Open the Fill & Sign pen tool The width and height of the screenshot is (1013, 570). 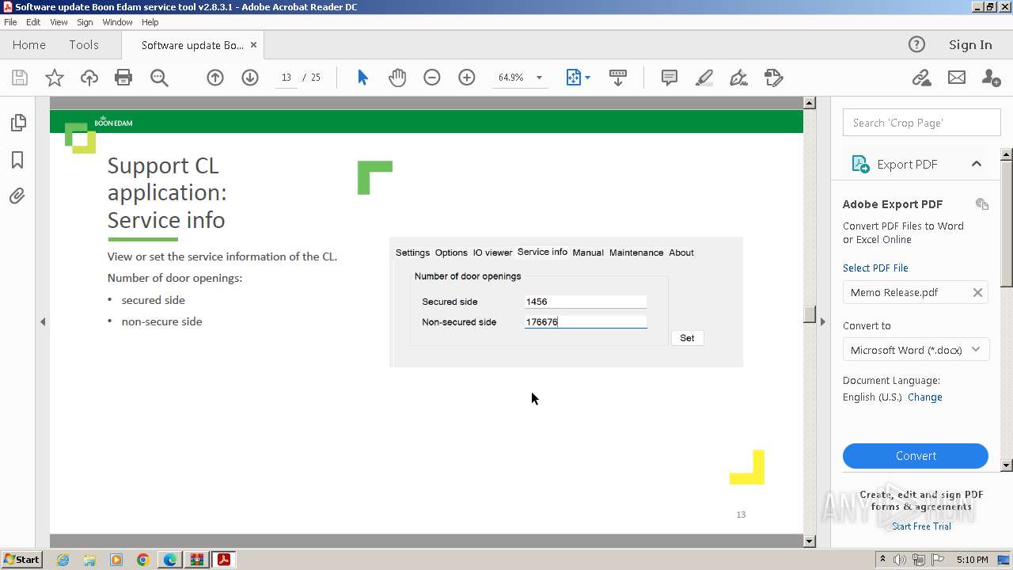pyautogui.click(x=738, y=78)
